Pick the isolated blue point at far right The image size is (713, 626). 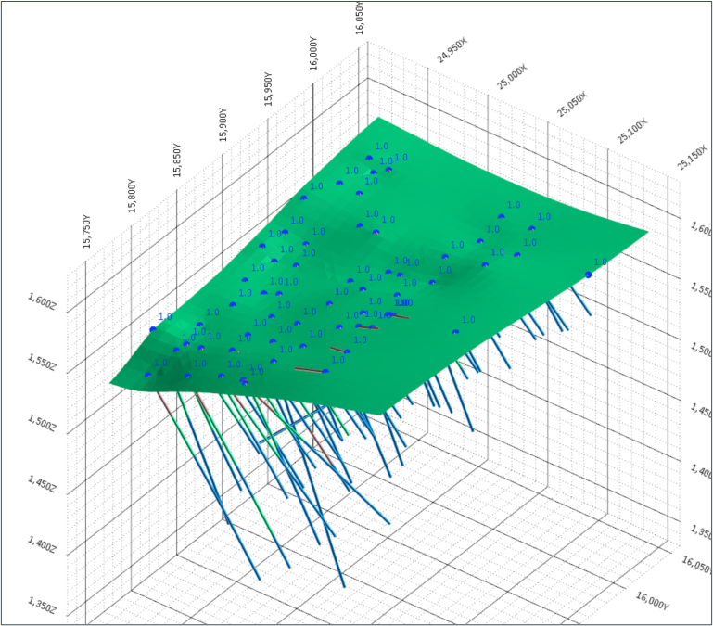point(588,275)
